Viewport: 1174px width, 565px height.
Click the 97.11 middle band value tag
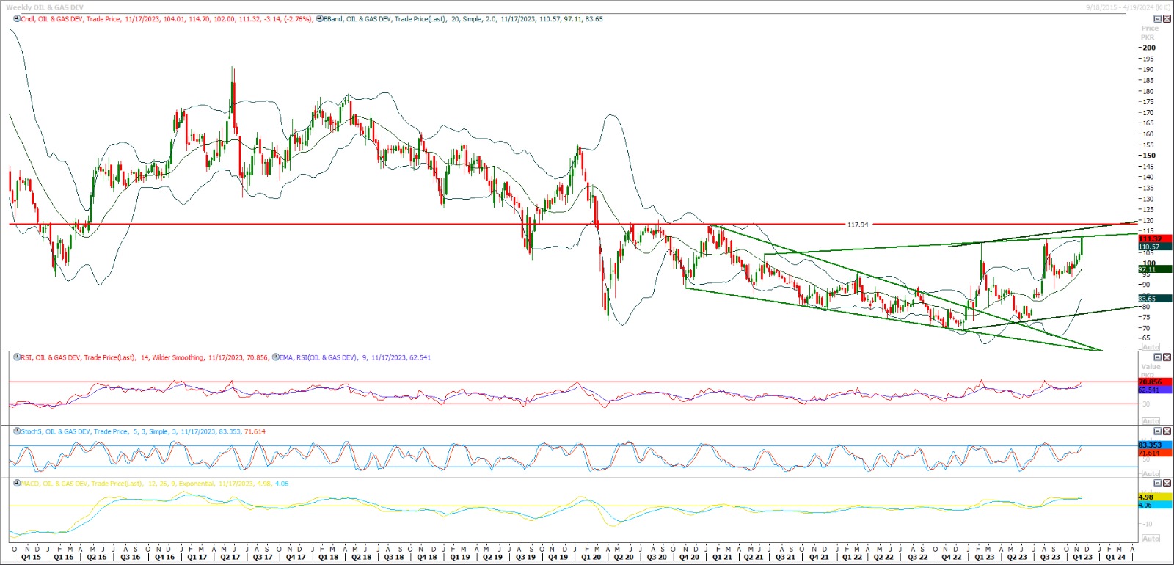pyautogui.click(x=1155, y=269)
